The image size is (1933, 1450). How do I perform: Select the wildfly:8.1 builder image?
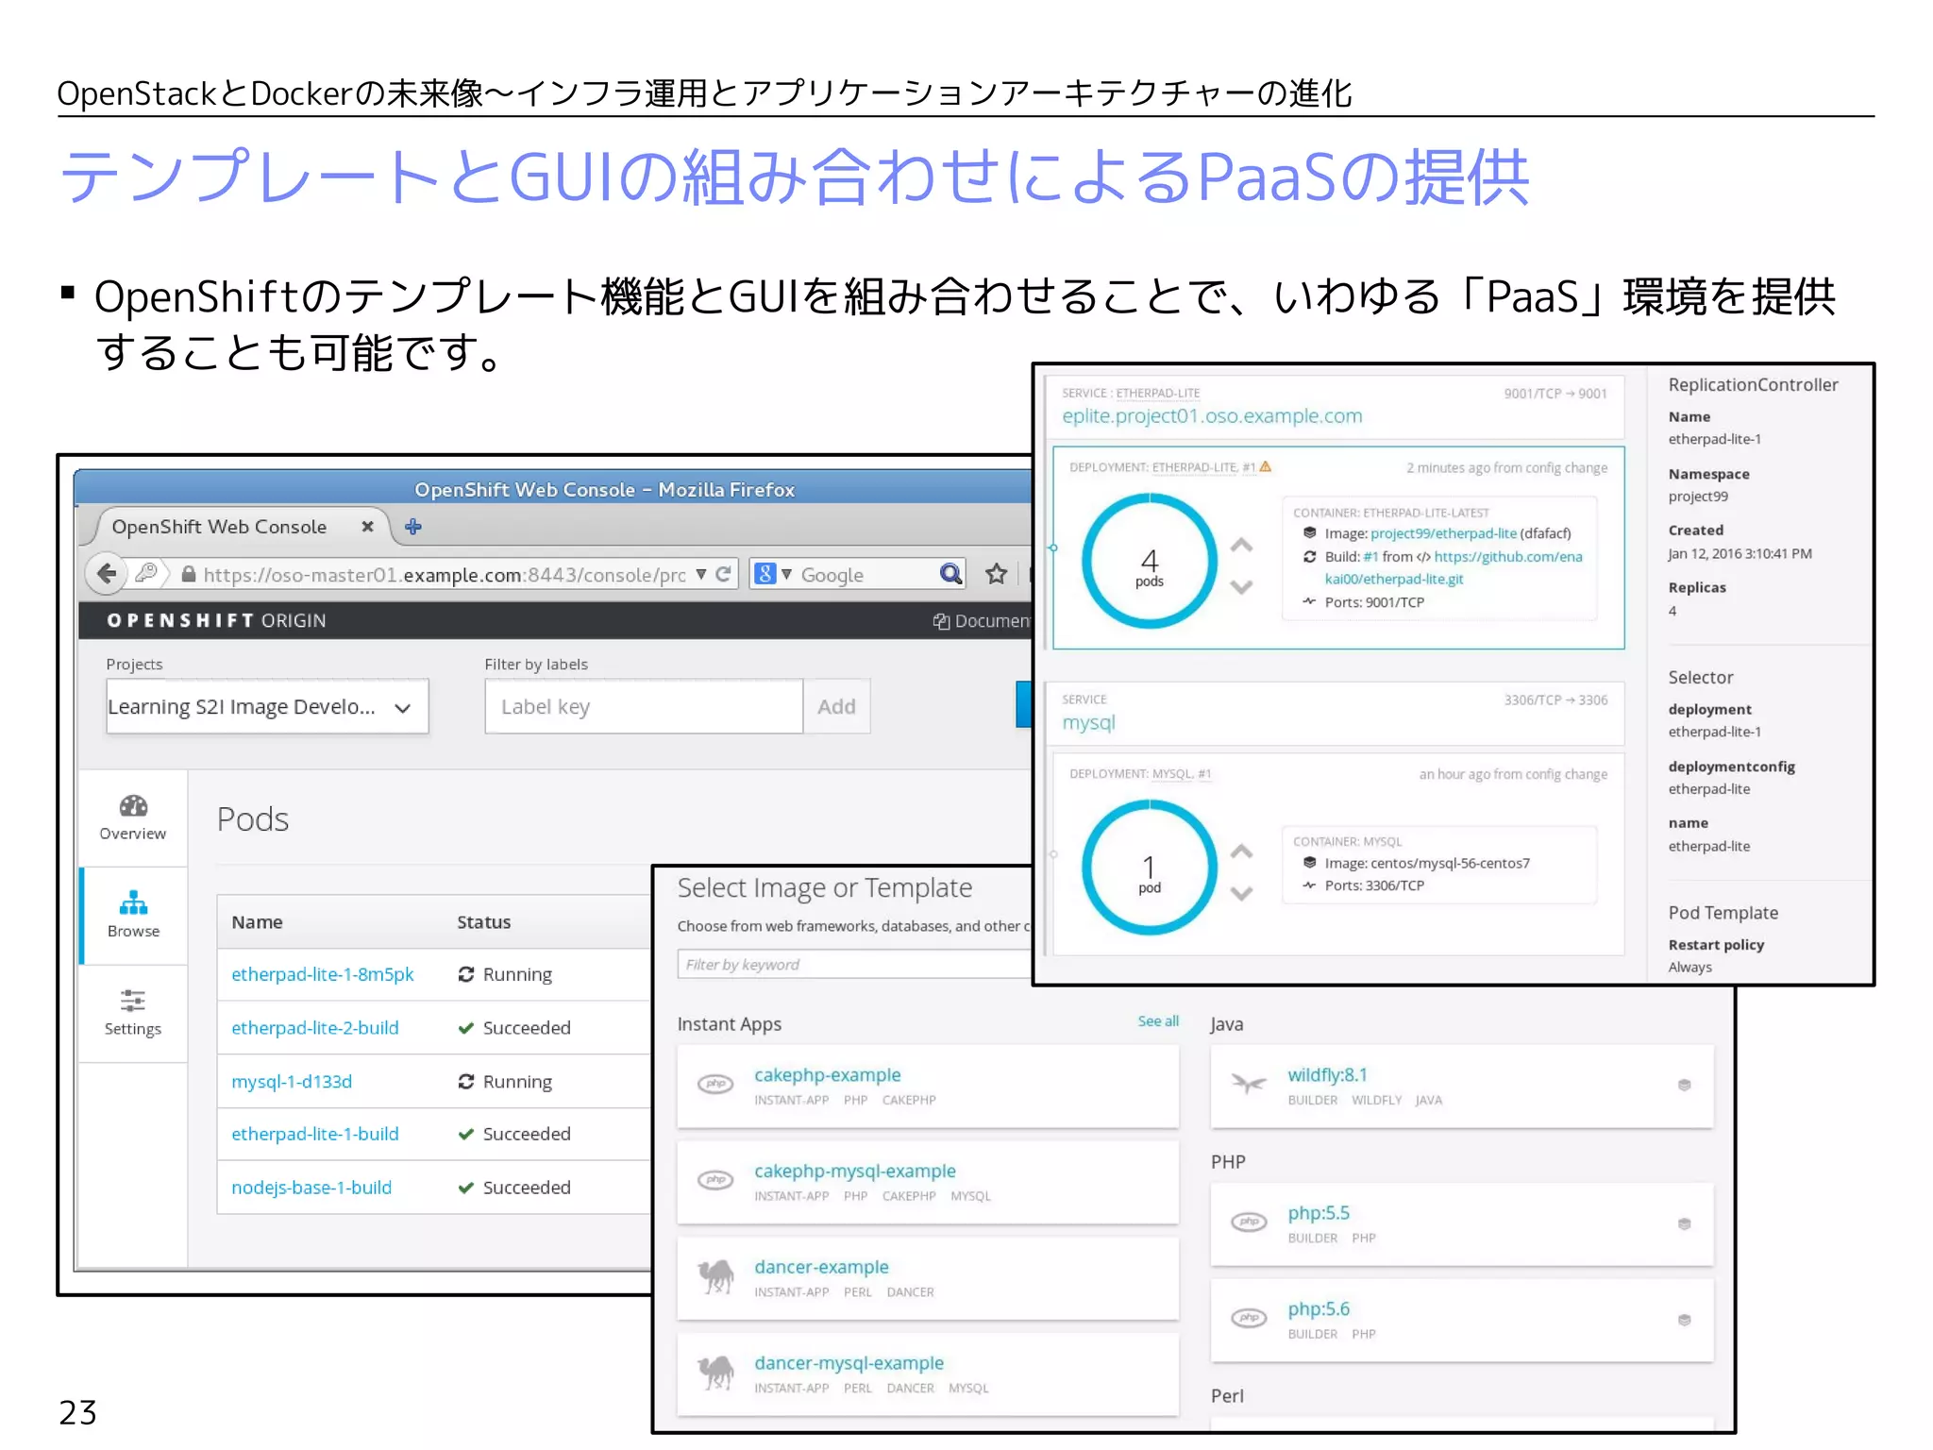1462,1086
